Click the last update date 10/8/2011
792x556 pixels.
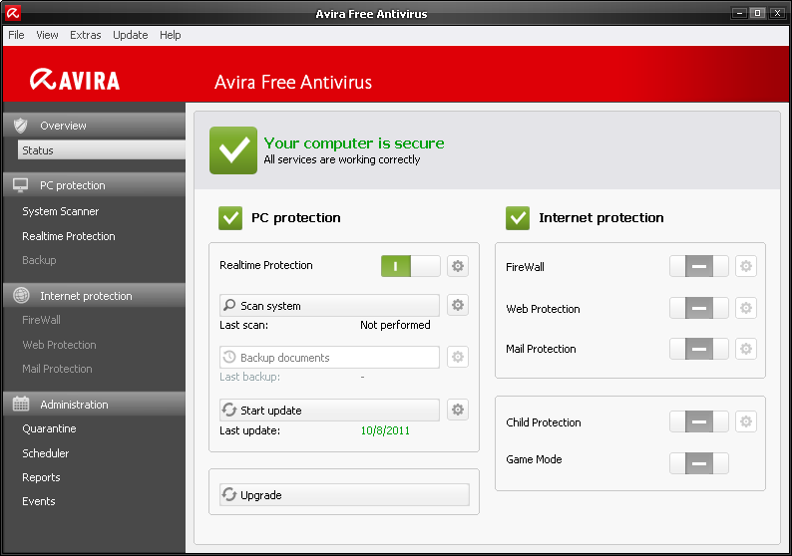(385, 430)
